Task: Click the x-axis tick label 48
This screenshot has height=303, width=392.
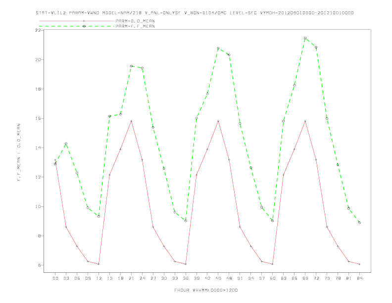Action: tap(229, 278)
